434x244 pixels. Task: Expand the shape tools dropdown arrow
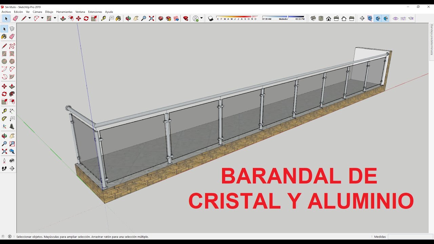pyautogui.click(x=55, y=18)
